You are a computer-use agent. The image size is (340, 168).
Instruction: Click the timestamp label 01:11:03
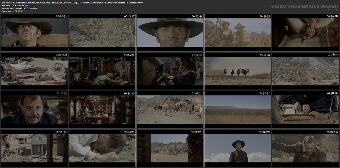point(265,54)
